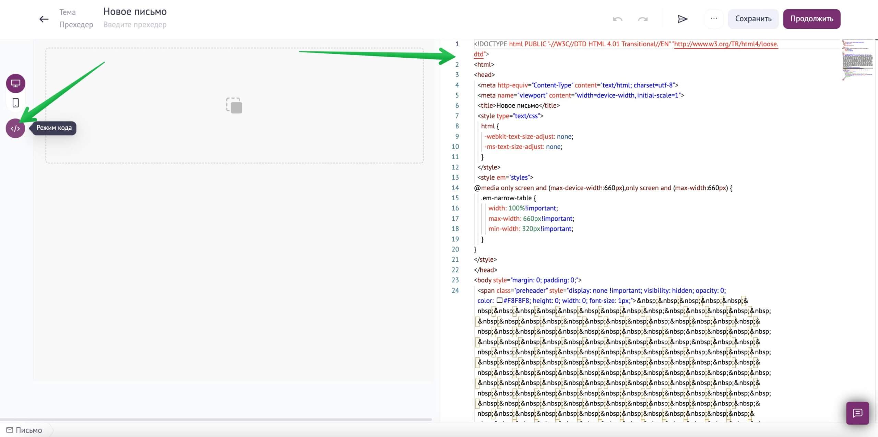878x437 pixels.
Task: Click the undo arrow icon
Action: (617, 19)
